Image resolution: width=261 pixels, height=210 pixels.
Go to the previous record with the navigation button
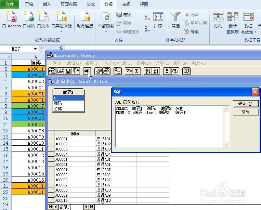click(56, 207)
